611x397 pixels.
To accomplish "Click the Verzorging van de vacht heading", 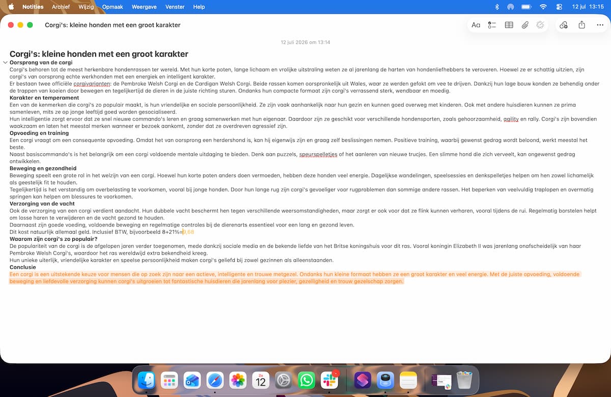I will point(42,204).
